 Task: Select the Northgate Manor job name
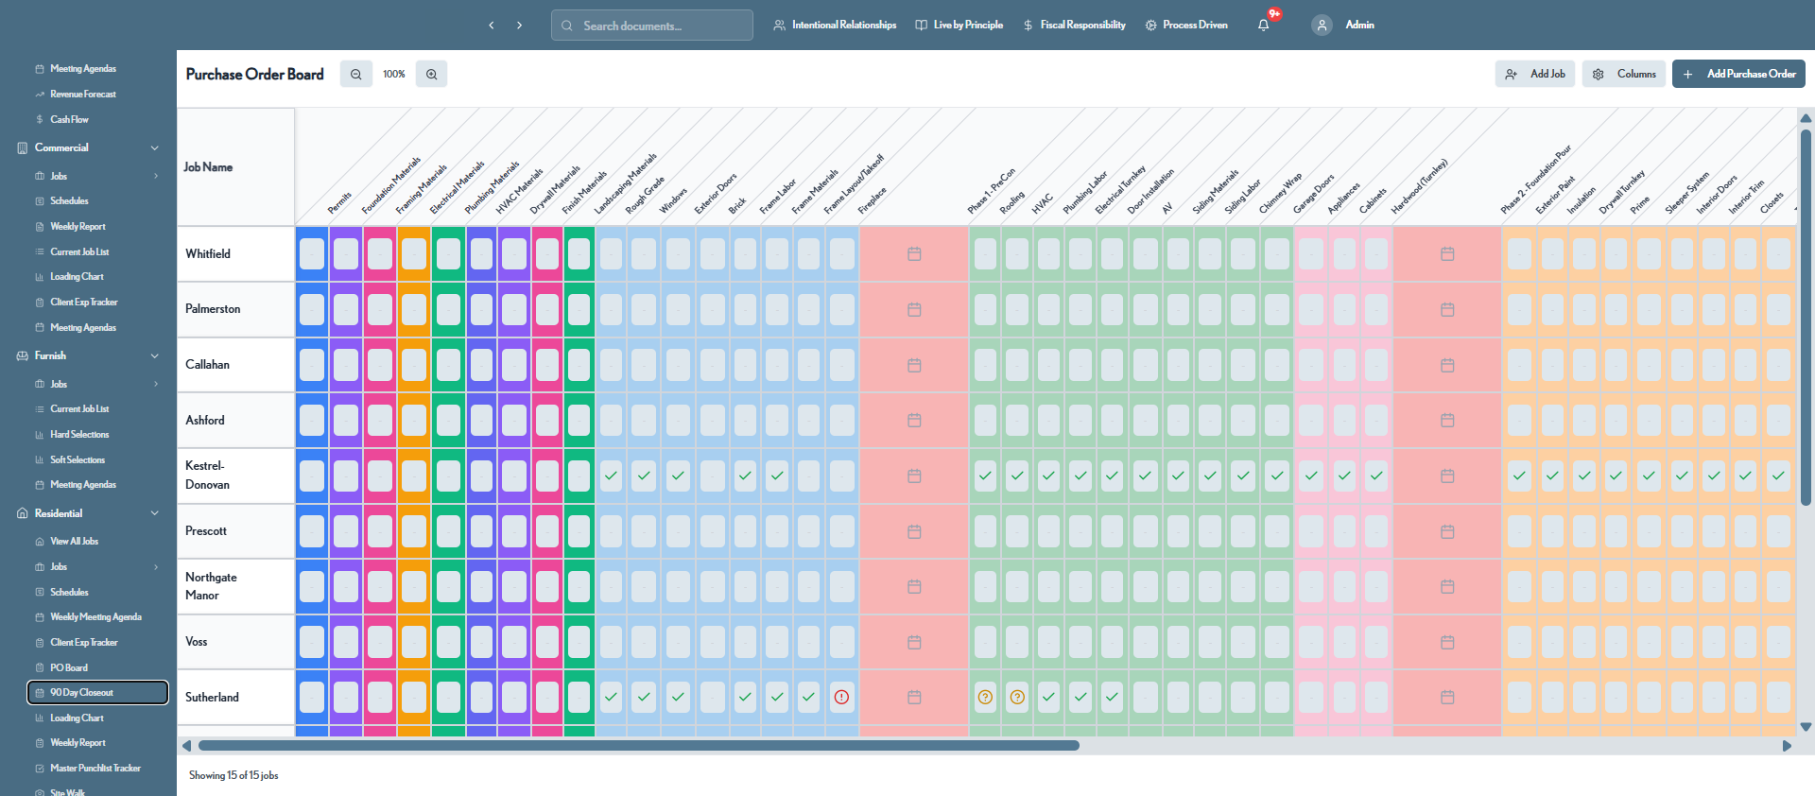(211, 586)
